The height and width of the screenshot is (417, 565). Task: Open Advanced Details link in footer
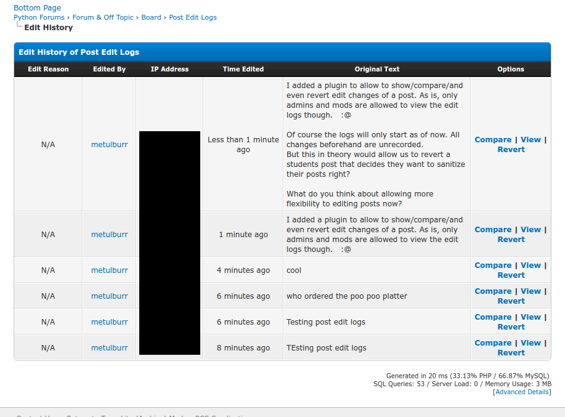[522, 392]
